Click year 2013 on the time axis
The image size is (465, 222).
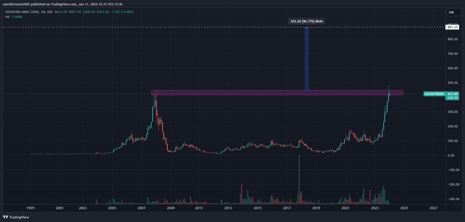(x=228, y=208)
